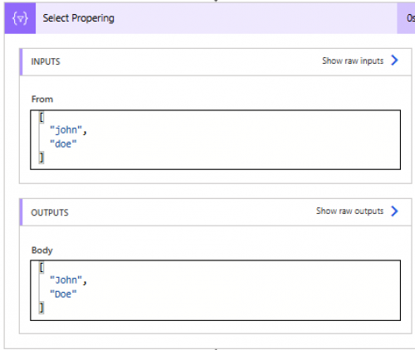Click the OUTPUTS section header
The height and width of the screenshot is (350, 415).
click(50, 212)
